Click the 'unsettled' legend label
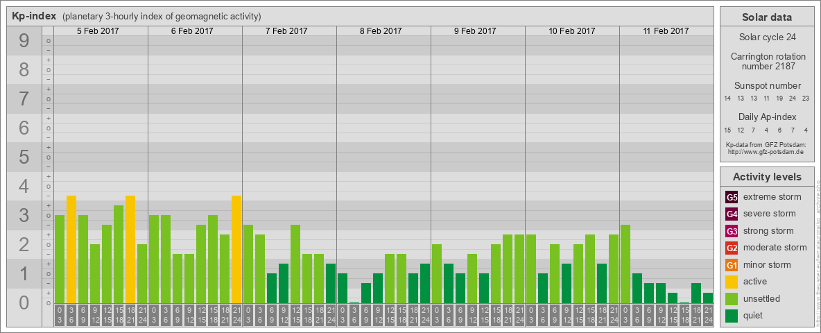 (762, 298)
